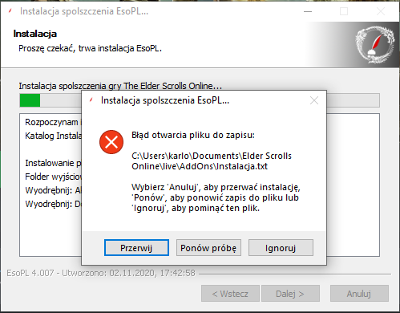The image size is (400, 313).
Task: Click the feather icon in the main window title
Action: coord(10,11)
